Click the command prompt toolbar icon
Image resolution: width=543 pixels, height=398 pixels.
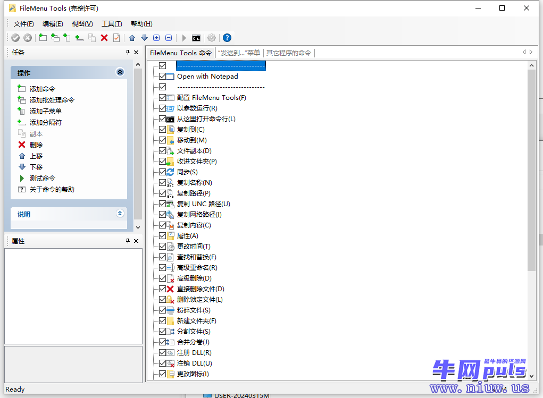(x=196, y=38)
